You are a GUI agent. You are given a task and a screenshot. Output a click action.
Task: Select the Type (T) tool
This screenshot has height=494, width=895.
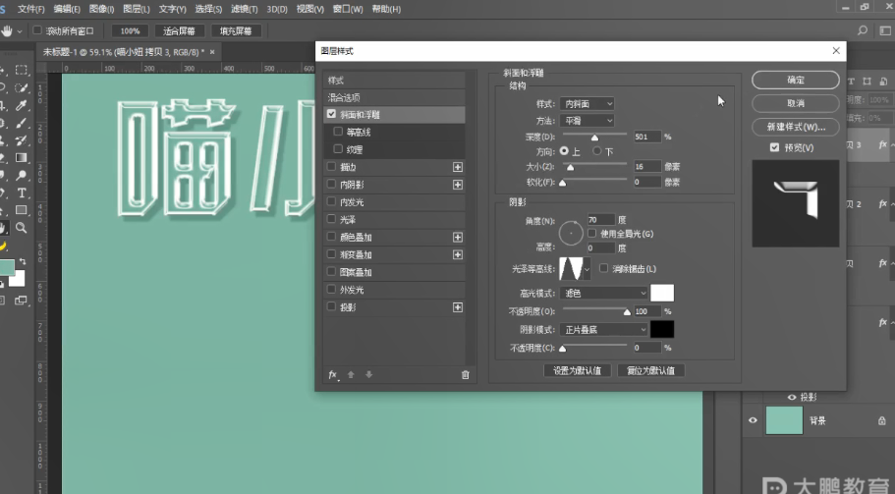coord(22,193)
